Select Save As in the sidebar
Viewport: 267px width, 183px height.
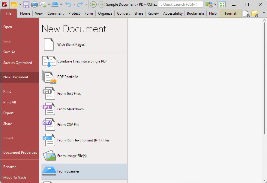(x=19, y=52)
